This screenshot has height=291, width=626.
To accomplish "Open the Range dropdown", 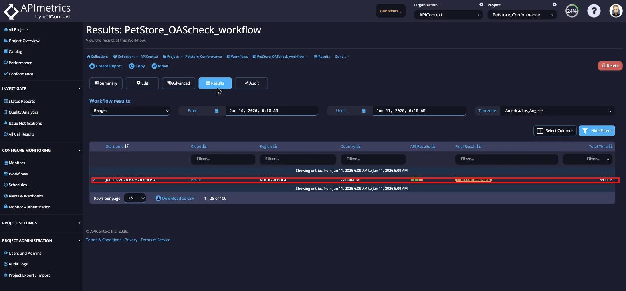I will click(x=130, y=111).
